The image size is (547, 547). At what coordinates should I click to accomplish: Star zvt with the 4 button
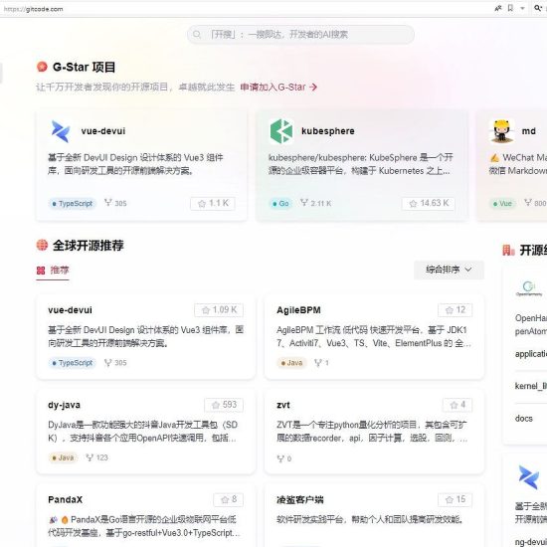pyautogui.click(x=457, y=405)
